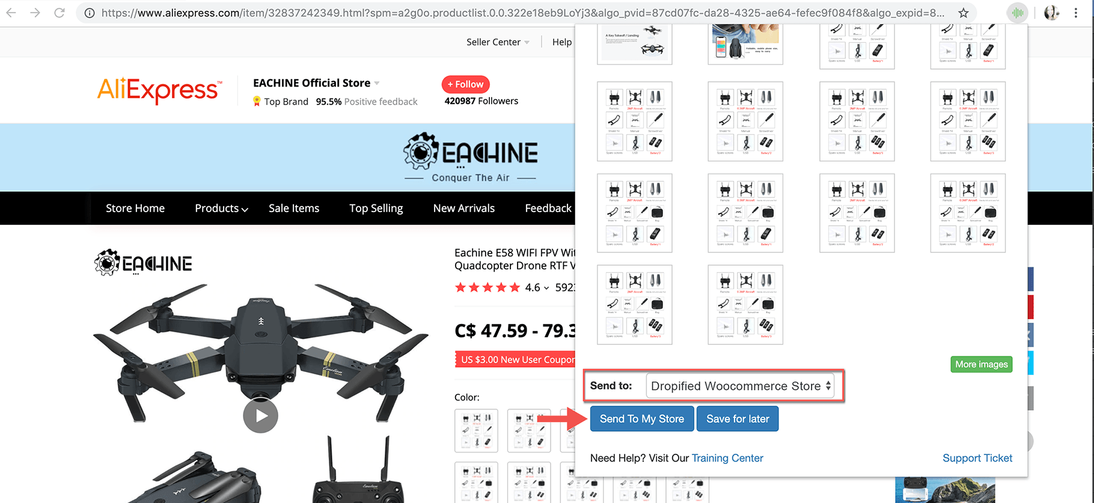Image resolution: width=1094 pixels, height=503 pixels.
Task: Go to the Top Selling tab
Action: 376,208
